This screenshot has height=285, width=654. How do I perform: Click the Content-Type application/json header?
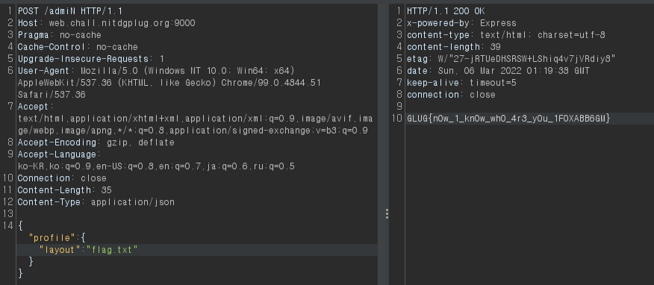pyautogui.click(x=96, y=202)
